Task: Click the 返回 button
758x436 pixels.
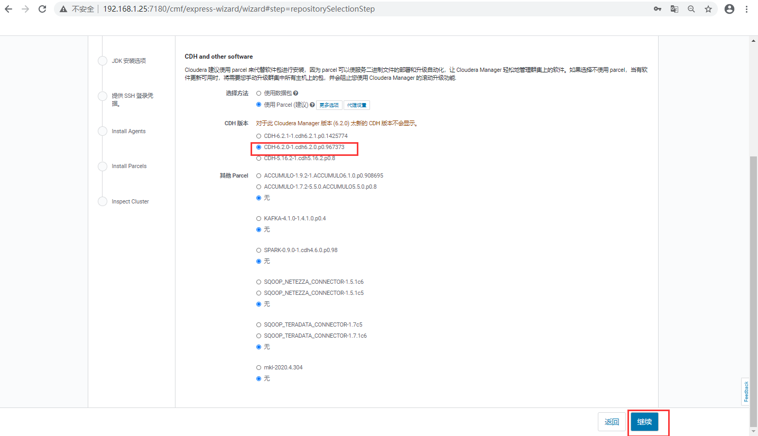Action: coord(612,422)
